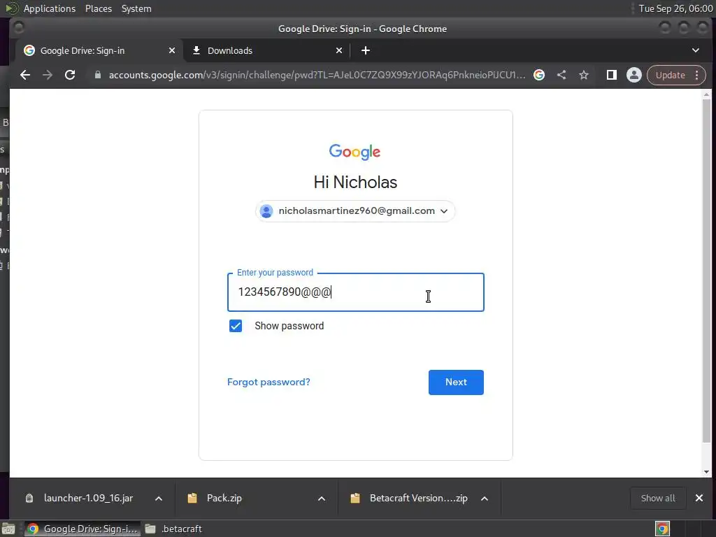Share this page via share icon
716x537 pixels.
(561, 75)
